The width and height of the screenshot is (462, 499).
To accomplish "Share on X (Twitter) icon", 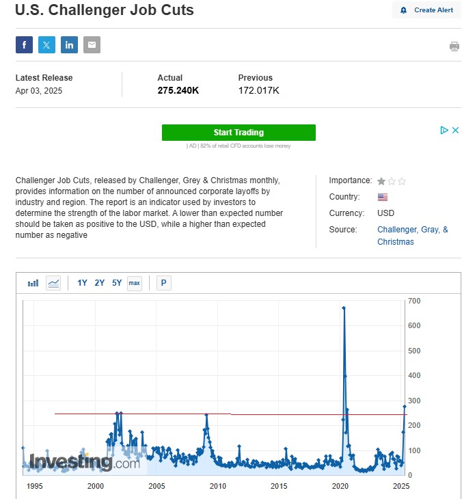I will tap(46, 44).
